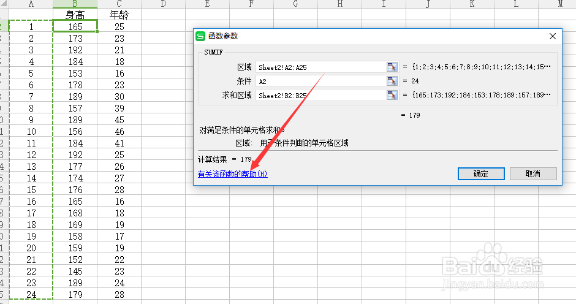The image size is (576, 304).
Task: Click height cell 157
Action: click(x=75, y=108)
